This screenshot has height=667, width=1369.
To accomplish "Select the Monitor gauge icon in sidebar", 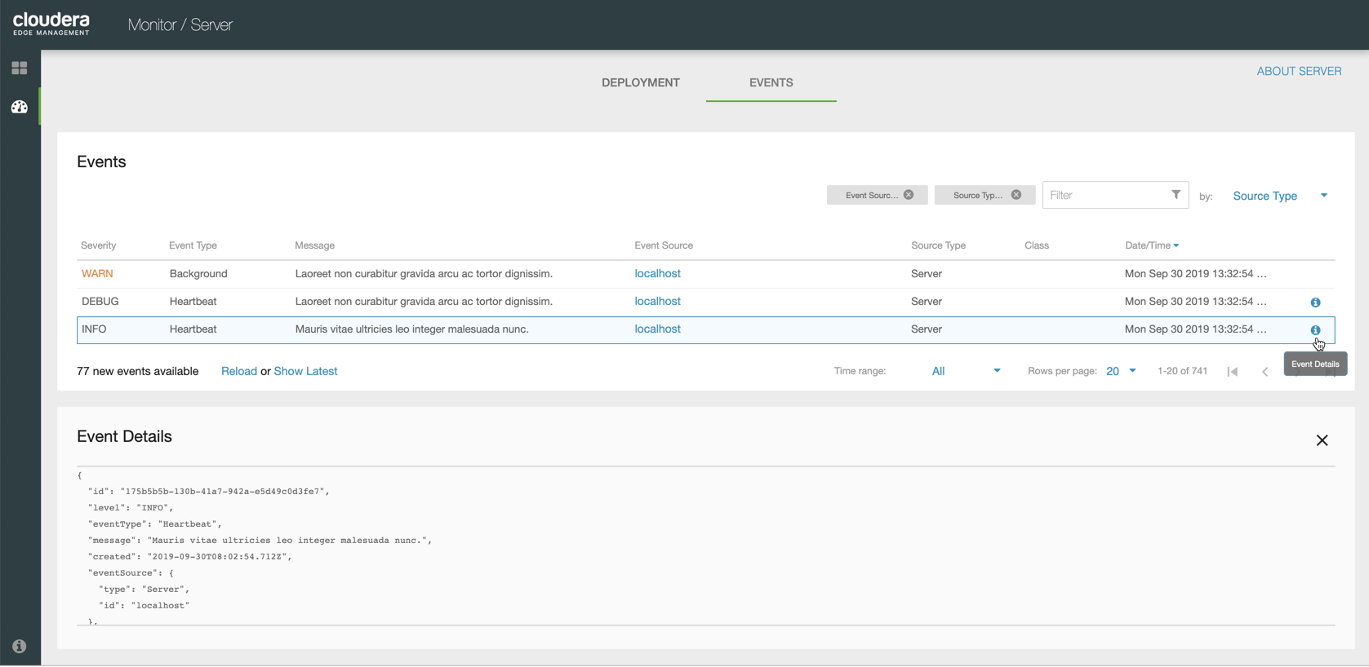I will 20,107.
